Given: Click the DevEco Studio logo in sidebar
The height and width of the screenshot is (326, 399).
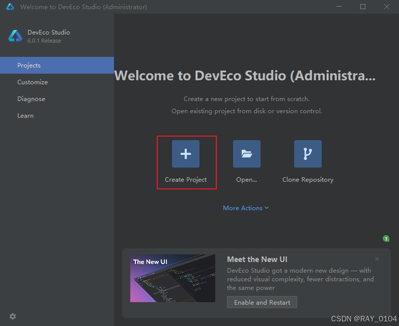Looking at the screenshot, I should [15, 36].
